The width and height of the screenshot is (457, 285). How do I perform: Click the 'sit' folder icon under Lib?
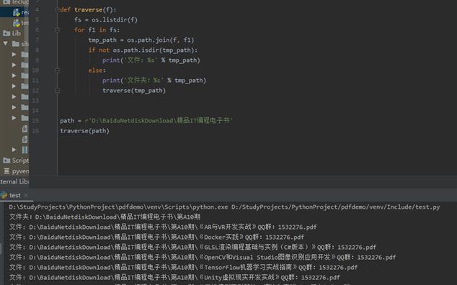(x=16, y=44)
